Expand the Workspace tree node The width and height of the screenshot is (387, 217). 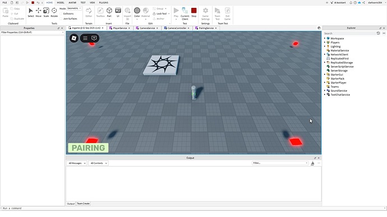click(325, 39)
